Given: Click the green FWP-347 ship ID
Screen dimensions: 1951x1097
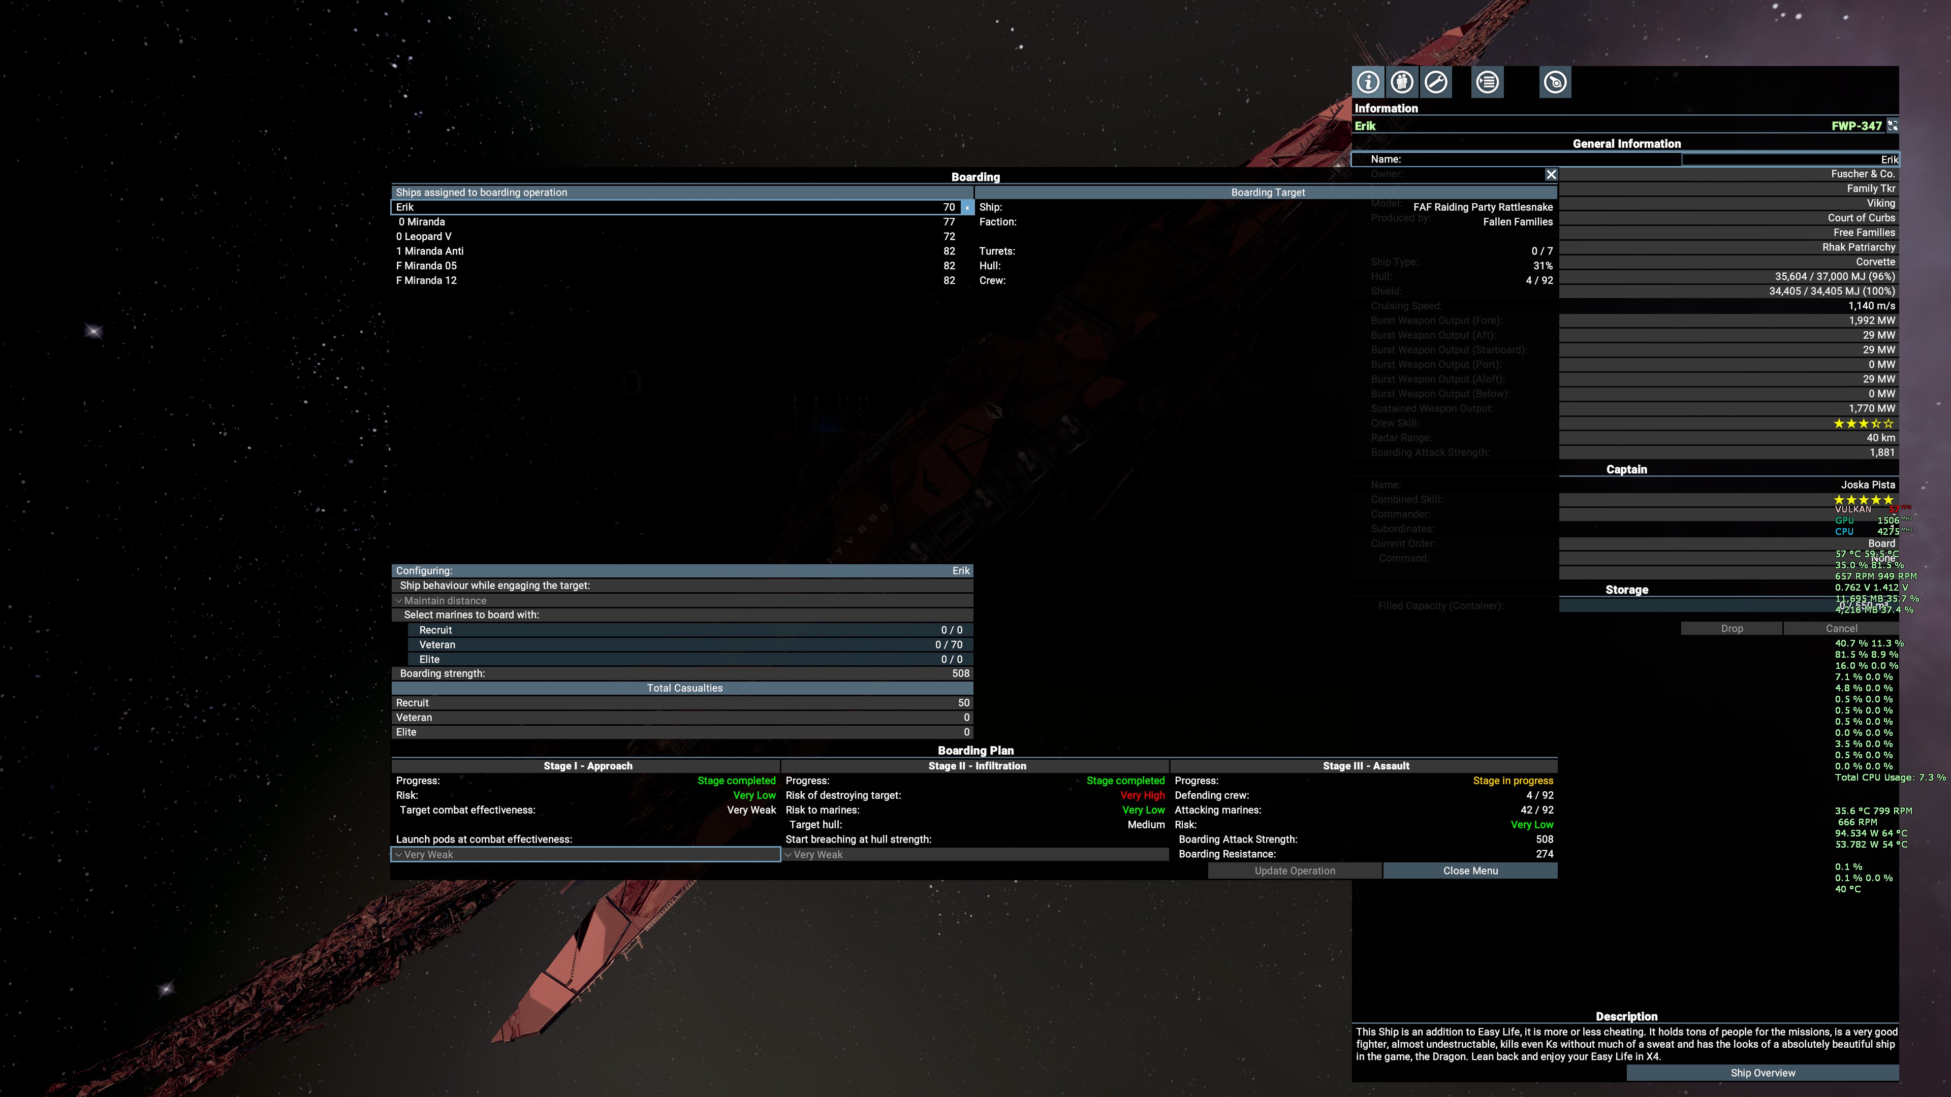Looking at the screenshot, I should [1856, 125].
